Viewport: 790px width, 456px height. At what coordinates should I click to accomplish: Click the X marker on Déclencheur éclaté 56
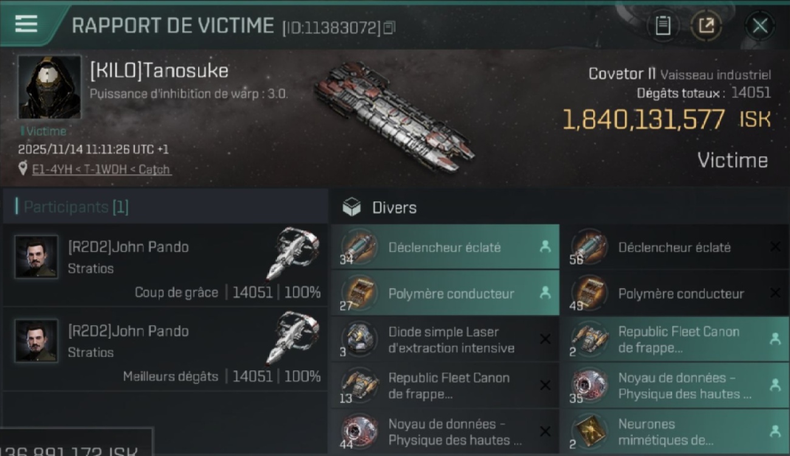[775, 247]
